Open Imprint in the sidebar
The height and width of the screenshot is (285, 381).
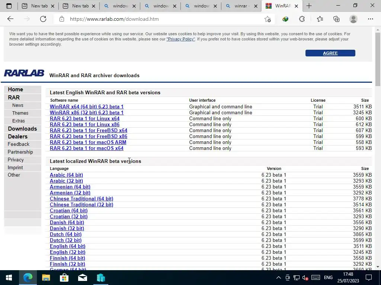(15, 167)
